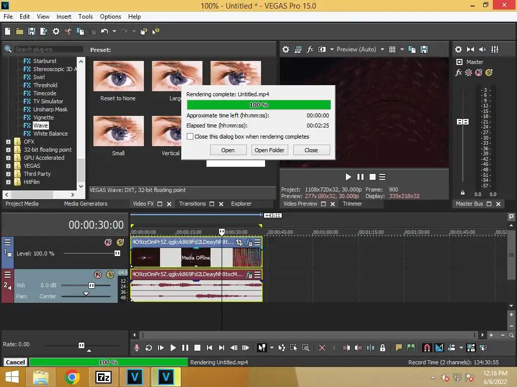Viewport: 517px width, 387px height.
Task: Open project properties gear in main toolbar
Action: pos(56,31)
